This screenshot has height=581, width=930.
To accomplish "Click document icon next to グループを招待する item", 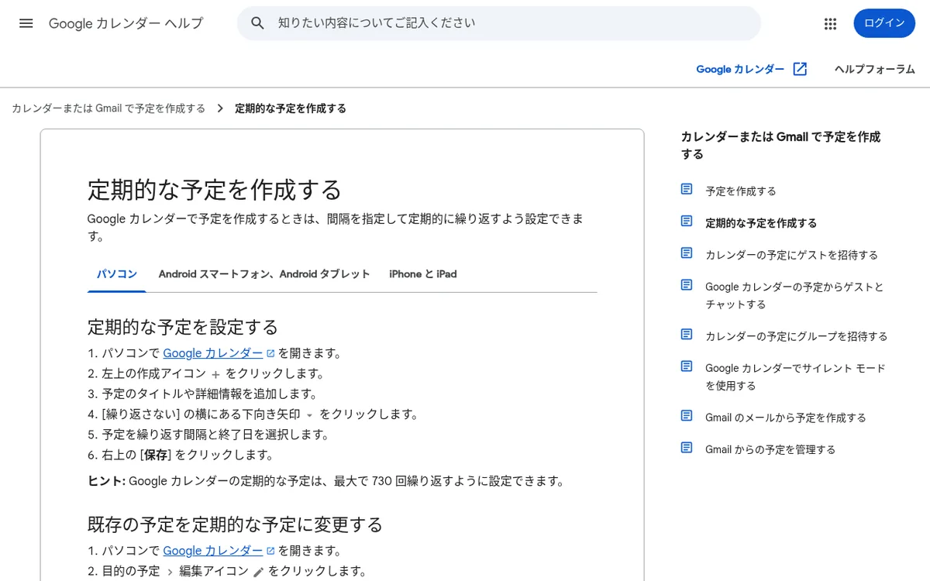I will point(687,334).
